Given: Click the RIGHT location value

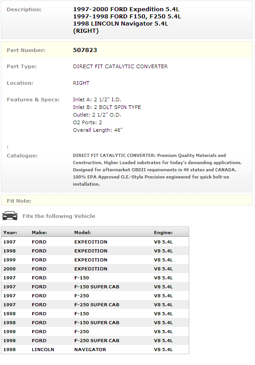Looking at the screenshot, I should coord(81,83).
